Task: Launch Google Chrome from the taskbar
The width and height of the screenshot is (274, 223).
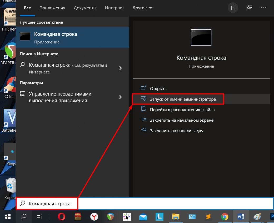Action: [225, 217]
